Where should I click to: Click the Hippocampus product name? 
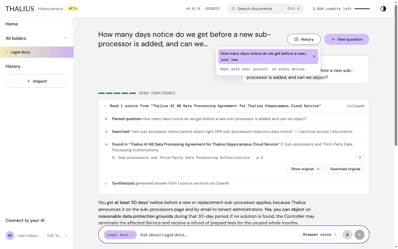tap(51, 9)
